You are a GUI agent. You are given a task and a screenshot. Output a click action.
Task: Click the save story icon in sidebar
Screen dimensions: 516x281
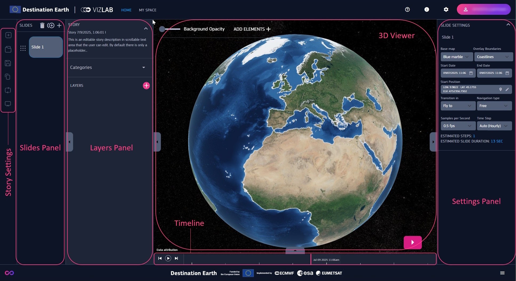pyautogui.click(x=8, y=63)
